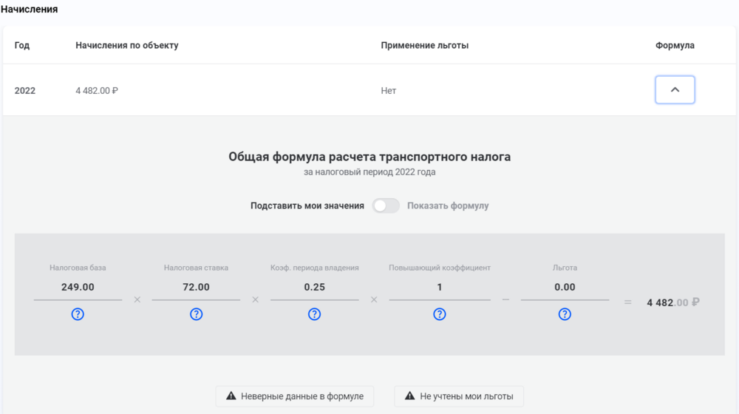Image resolution: width=739 pixels, height=414 pixels.
Task: Collapse the 2022 formula chevron
Action: point(675,89)
